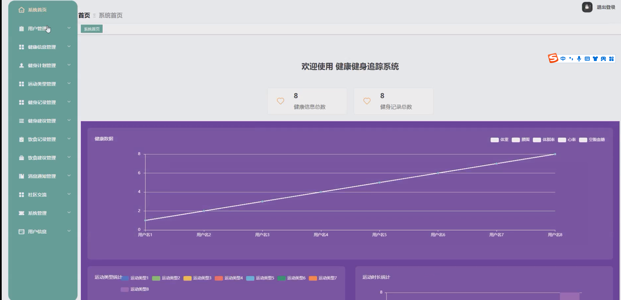Viewport: 621px width, 300px height.
Task: Click the orange 运动类型7 color swatch
Action: tap(313, 278)
